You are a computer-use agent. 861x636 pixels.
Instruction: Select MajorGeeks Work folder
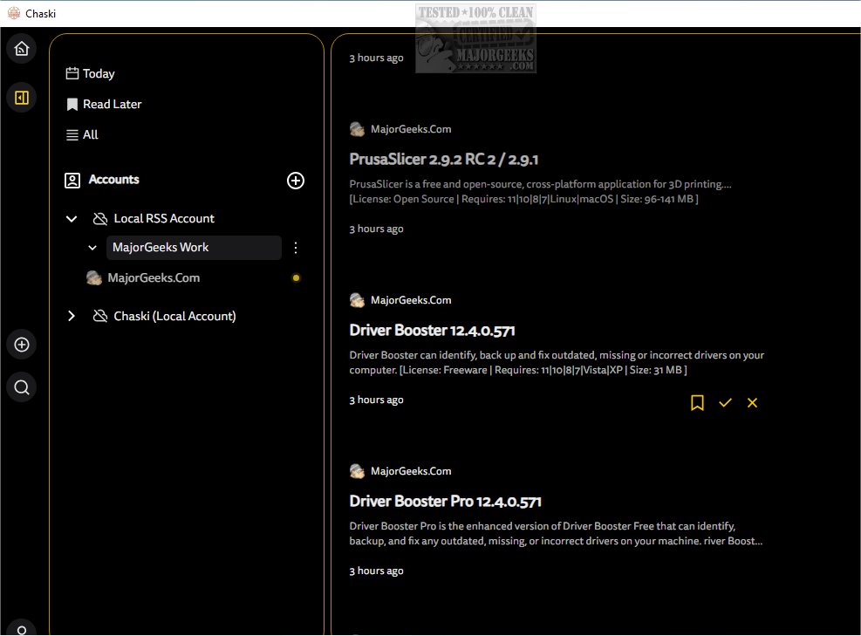pos(194,248)
